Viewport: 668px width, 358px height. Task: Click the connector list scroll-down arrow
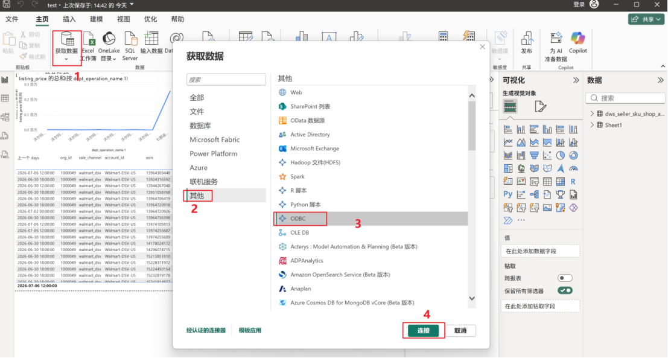coord(472,298)
